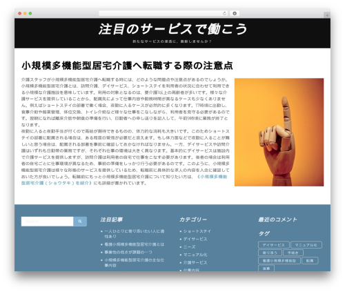Open site title 注目のサービスで働こう
Screen dimensions: 345x292
tap(172, 29)
